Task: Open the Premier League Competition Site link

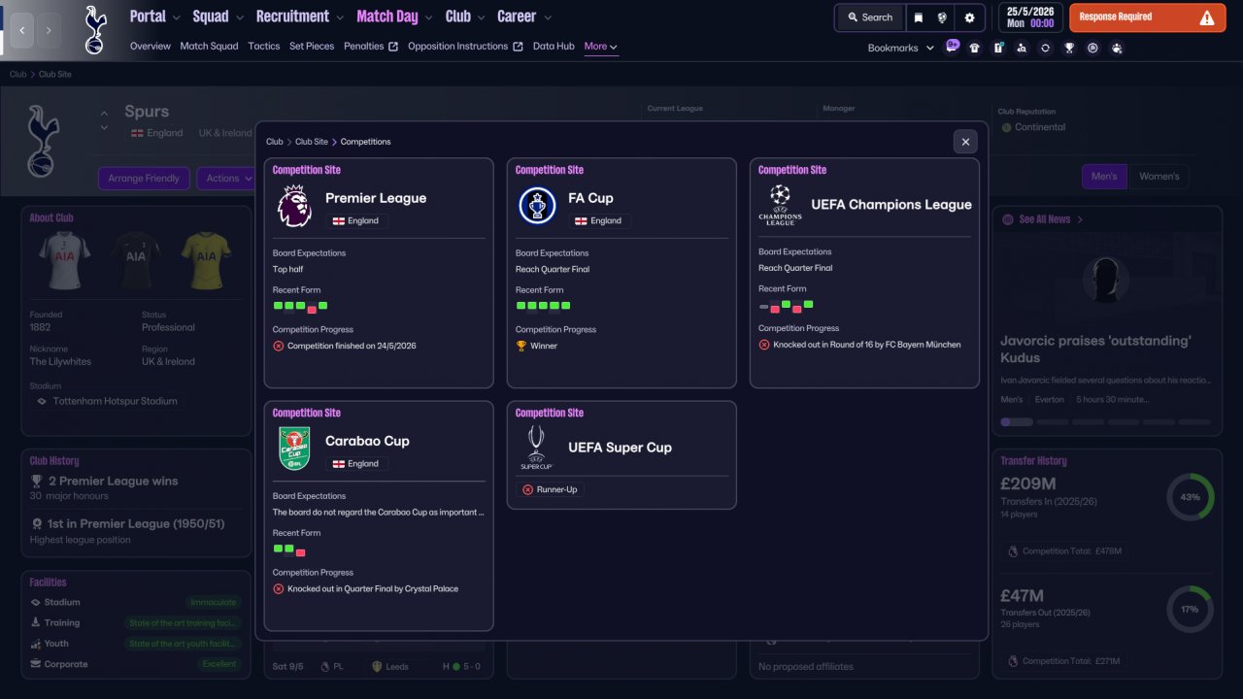Action: pos(307,170)
